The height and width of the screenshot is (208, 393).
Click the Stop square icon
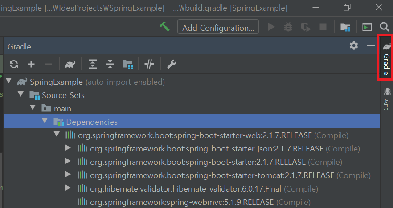click(x=323, y=27)
